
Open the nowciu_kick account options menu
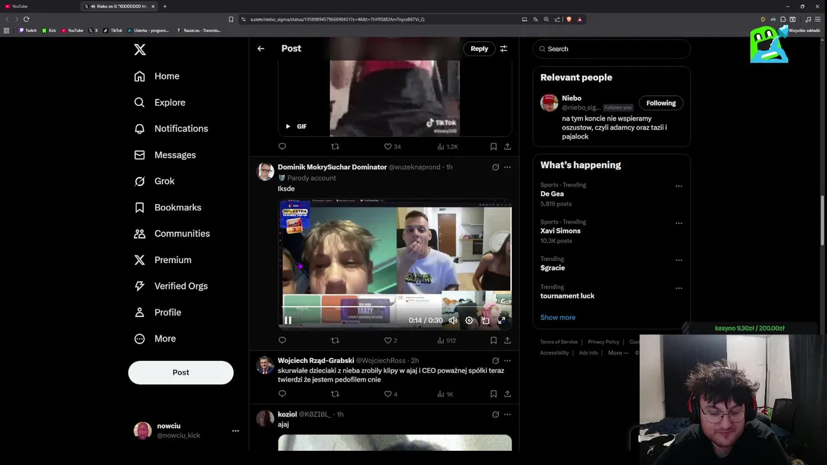click(235, 431)
